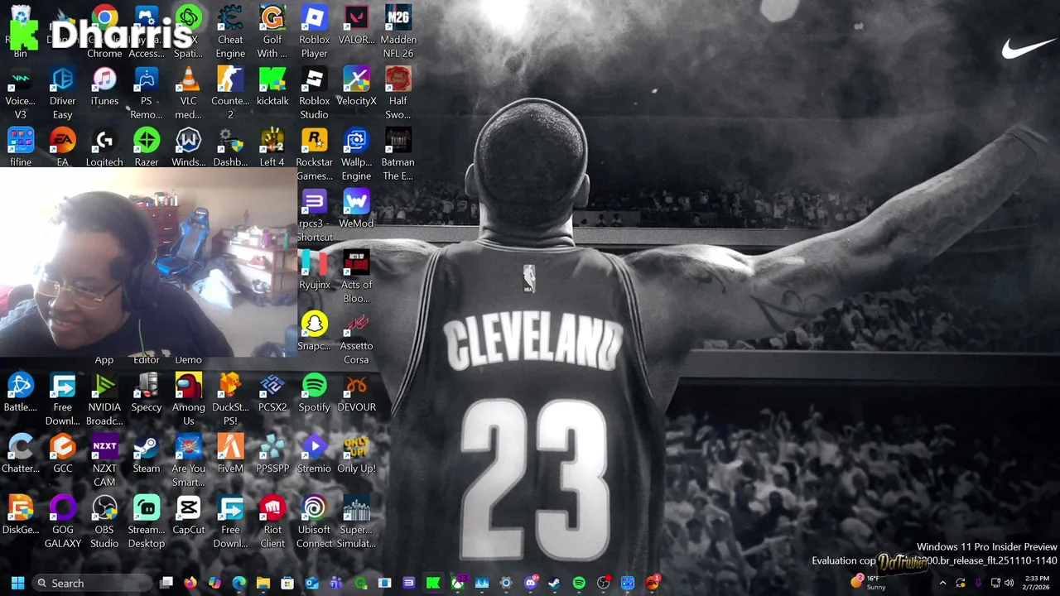This screenshot has height=596, width=1060.
Task: Click the taskbar Search box
Action: 93,584
